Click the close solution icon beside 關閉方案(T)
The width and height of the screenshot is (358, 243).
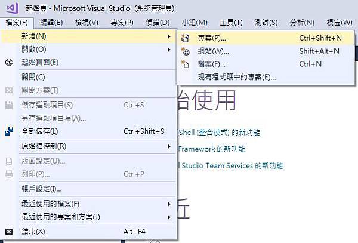click(x=9, y=90)
